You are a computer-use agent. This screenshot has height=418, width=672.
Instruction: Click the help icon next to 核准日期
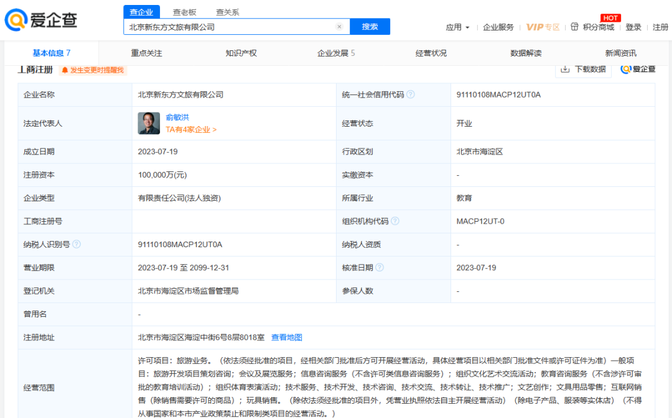click(x=380, y=268)
